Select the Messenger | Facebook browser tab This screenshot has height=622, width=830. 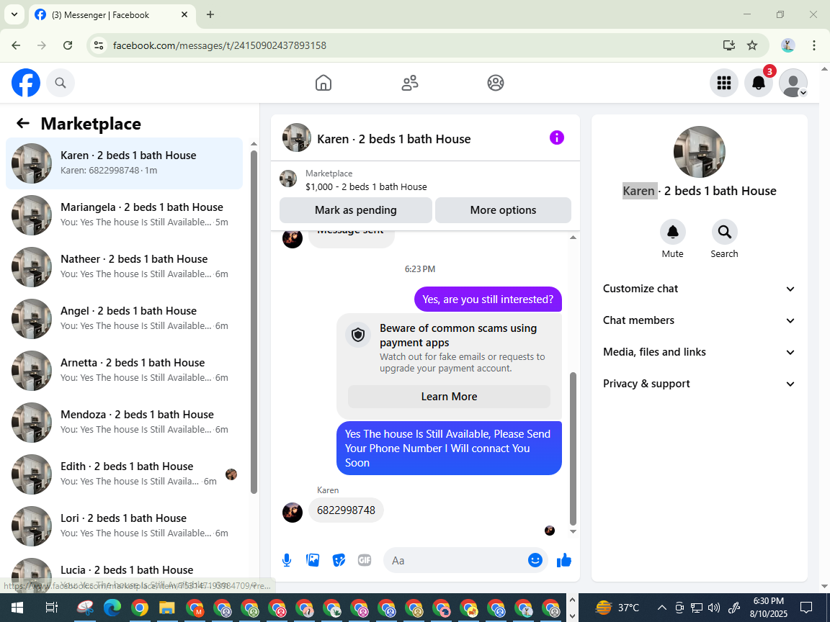[x=111, y=15]
